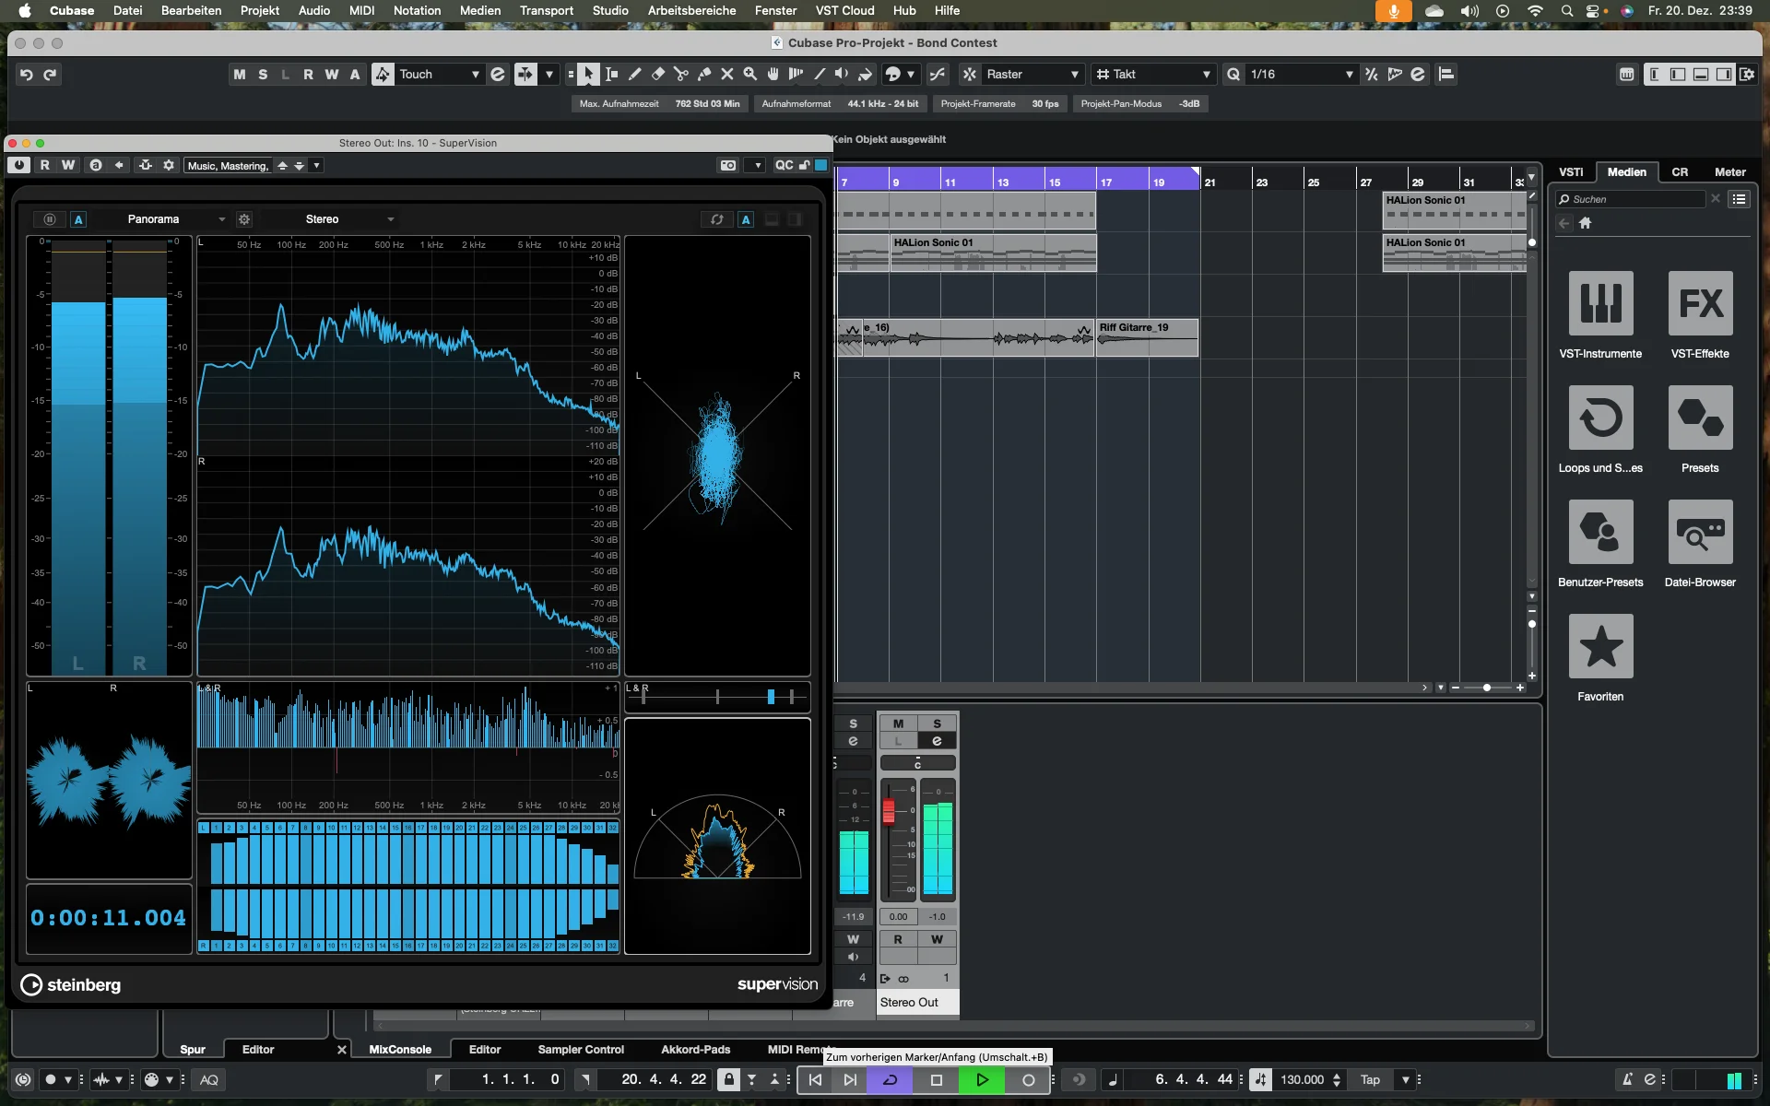
Task: Select the Hand comp tool
Action: pyautogui.click(x=773, y=74)
